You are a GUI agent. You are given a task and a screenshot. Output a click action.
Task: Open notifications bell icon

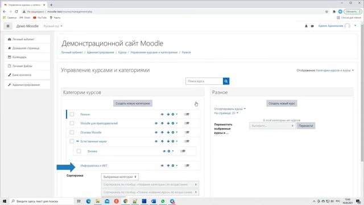[306, 26]
